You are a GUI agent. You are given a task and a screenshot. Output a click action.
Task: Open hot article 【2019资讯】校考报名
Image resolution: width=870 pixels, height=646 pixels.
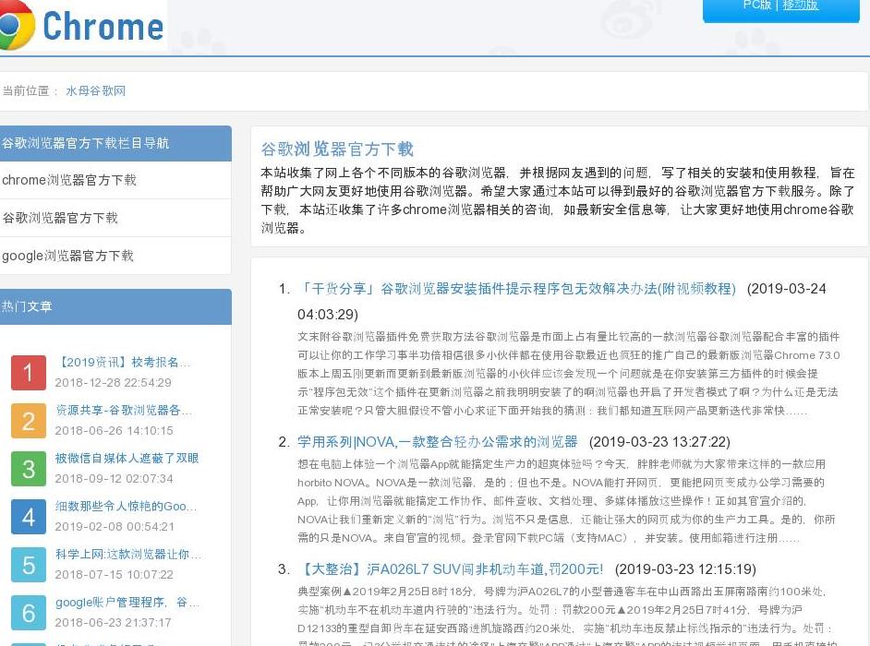[x=123, y=362]
